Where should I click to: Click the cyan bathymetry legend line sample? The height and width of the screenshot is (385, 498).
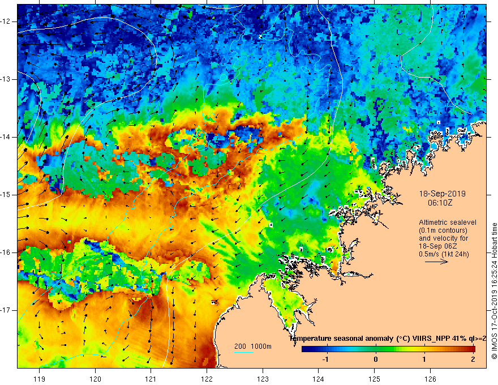pyautogui.click(x=243, y=352)
